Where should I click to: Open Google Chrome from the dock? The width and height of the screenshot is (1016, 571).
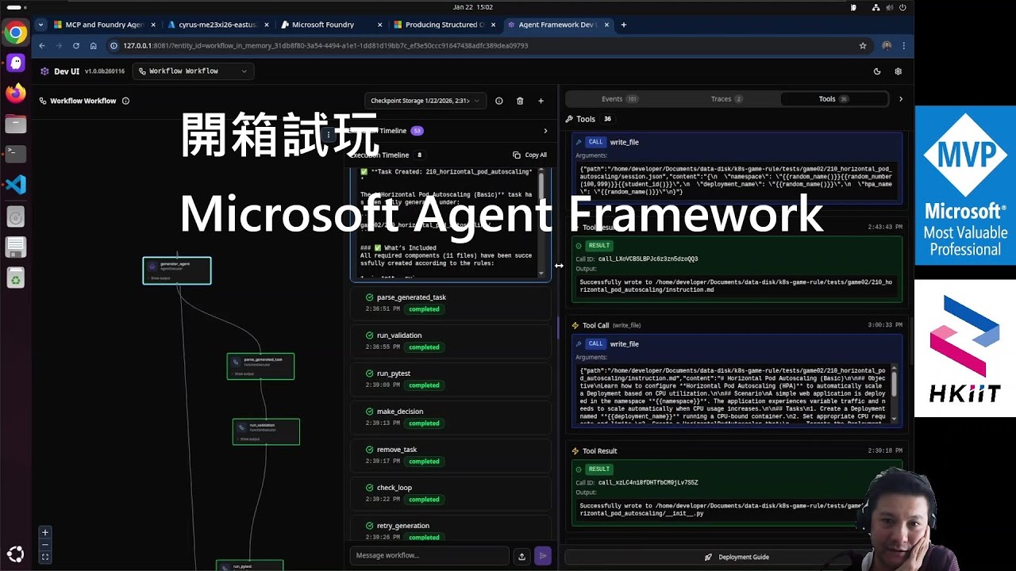coord(15,33)
